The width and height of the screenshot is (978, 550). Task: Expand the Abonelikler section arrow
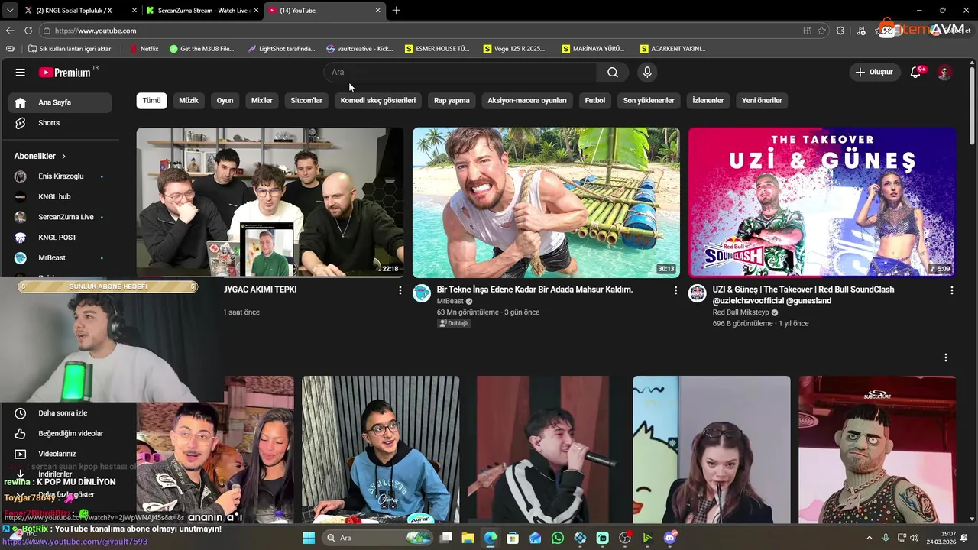pyautogui.click(x=63, y=156)
